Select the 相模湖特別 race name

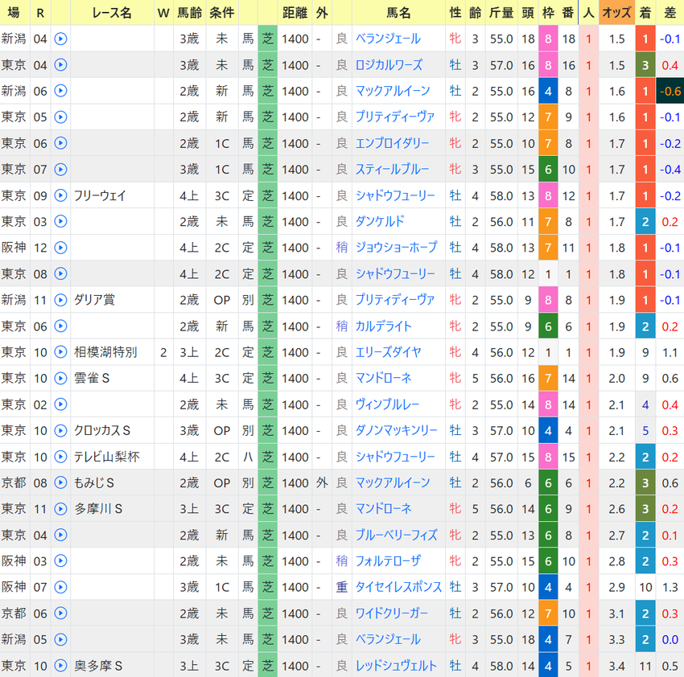click(105, 352)
